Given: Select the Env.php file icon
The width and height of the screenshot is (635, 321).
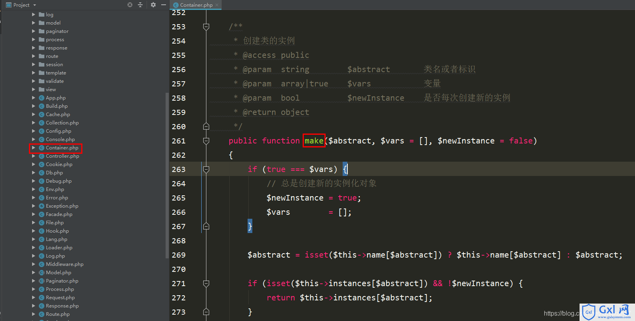Looking at the screenshot, I should click(42, 189).
